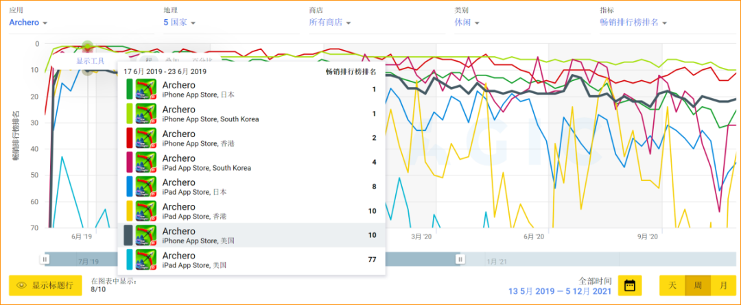
Task: Click dark green swatch for iPhone 日本
Action: coord(130,89)
